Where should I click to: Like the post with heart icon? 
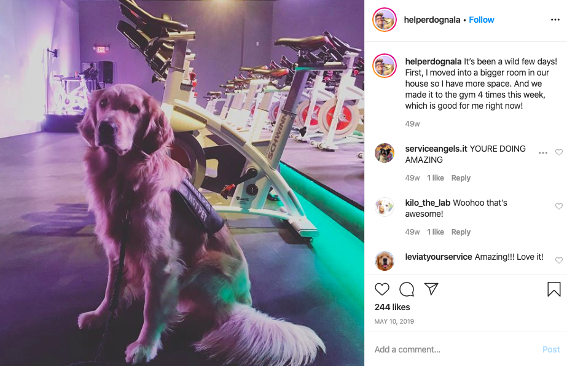(x=382, y=289)
